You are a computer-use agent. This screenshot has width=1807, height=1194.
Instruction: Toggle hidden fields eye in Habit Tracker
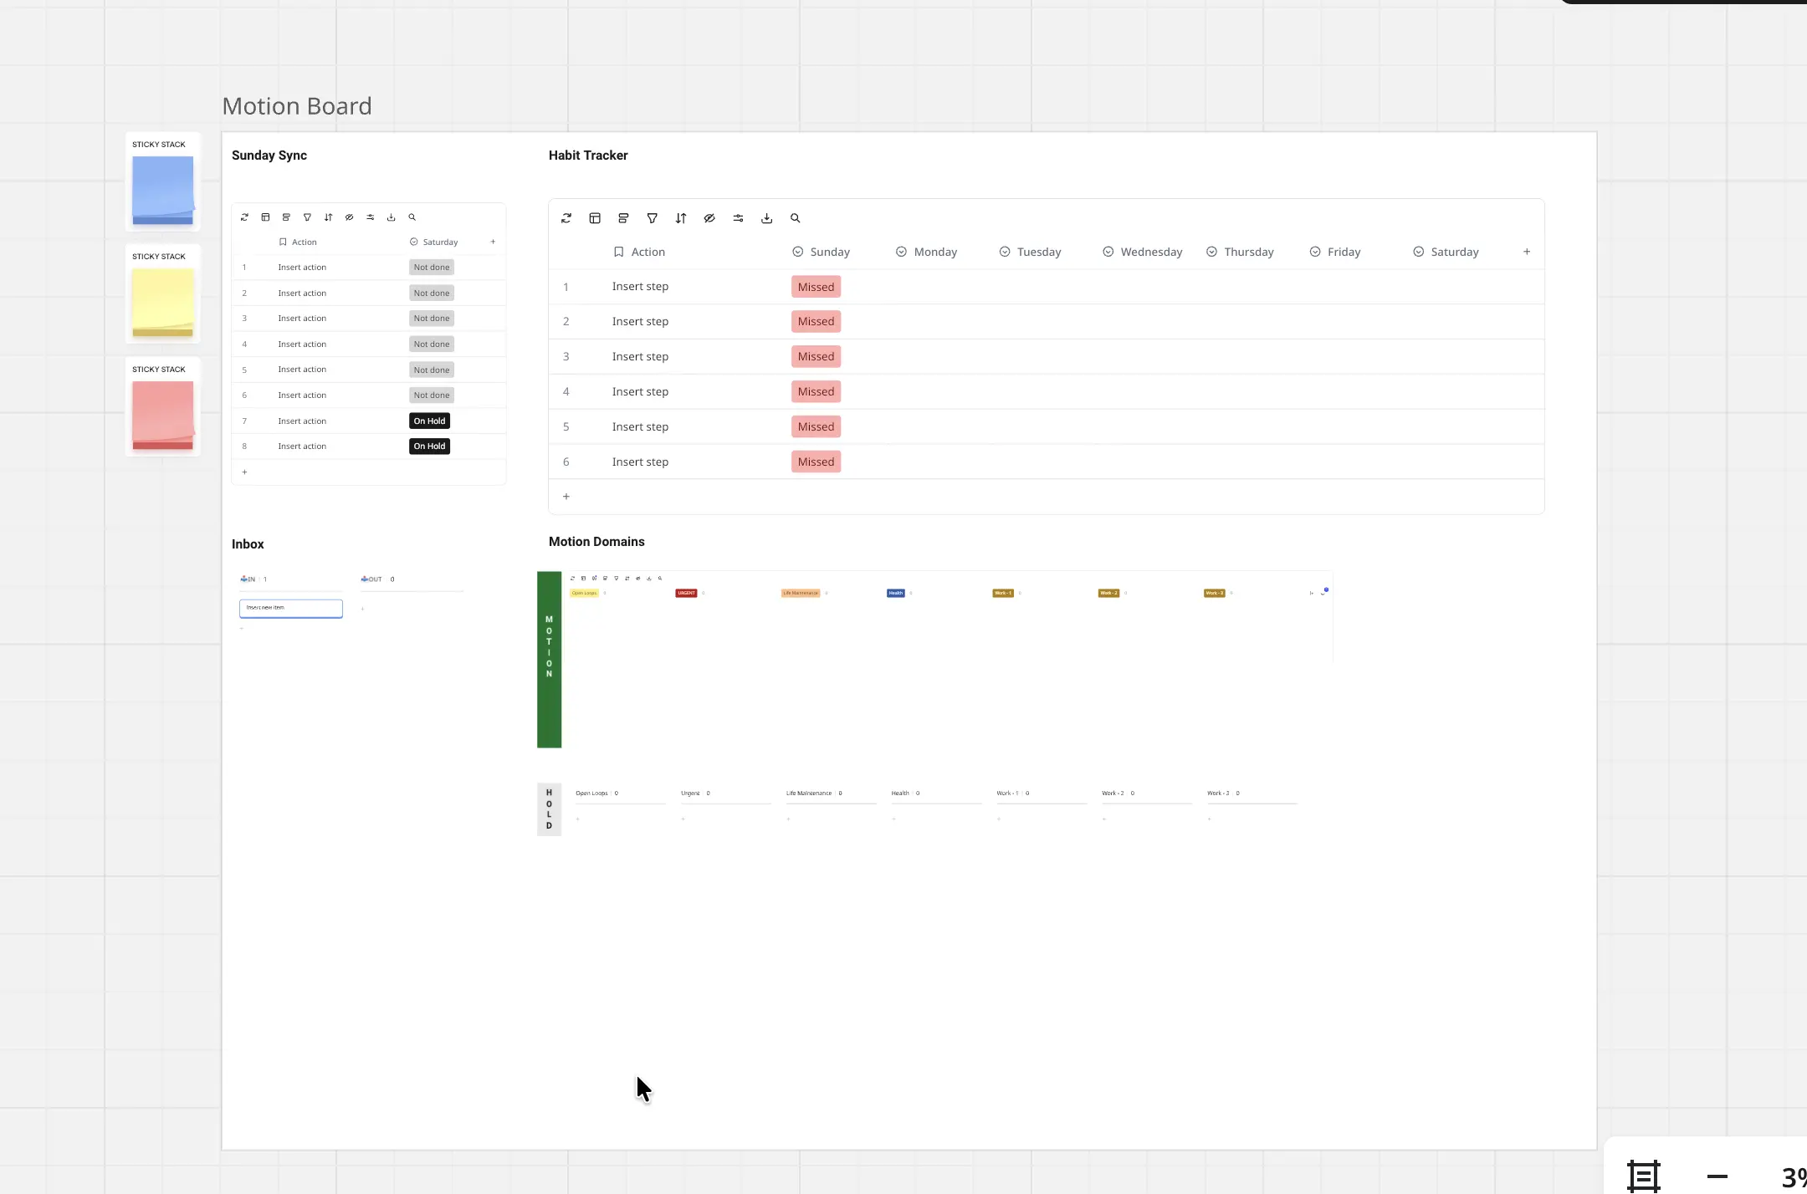(x=709, y=218)
